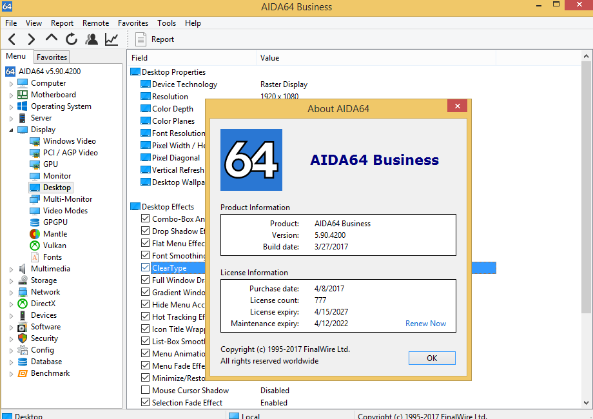Select the Fonts icon in the tree
Viewport: 593px width, 419px height.
35,258
